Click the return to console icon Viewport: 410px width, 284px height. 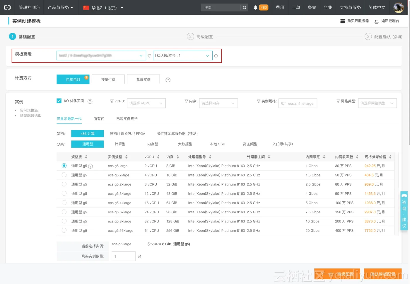point(376,21)
